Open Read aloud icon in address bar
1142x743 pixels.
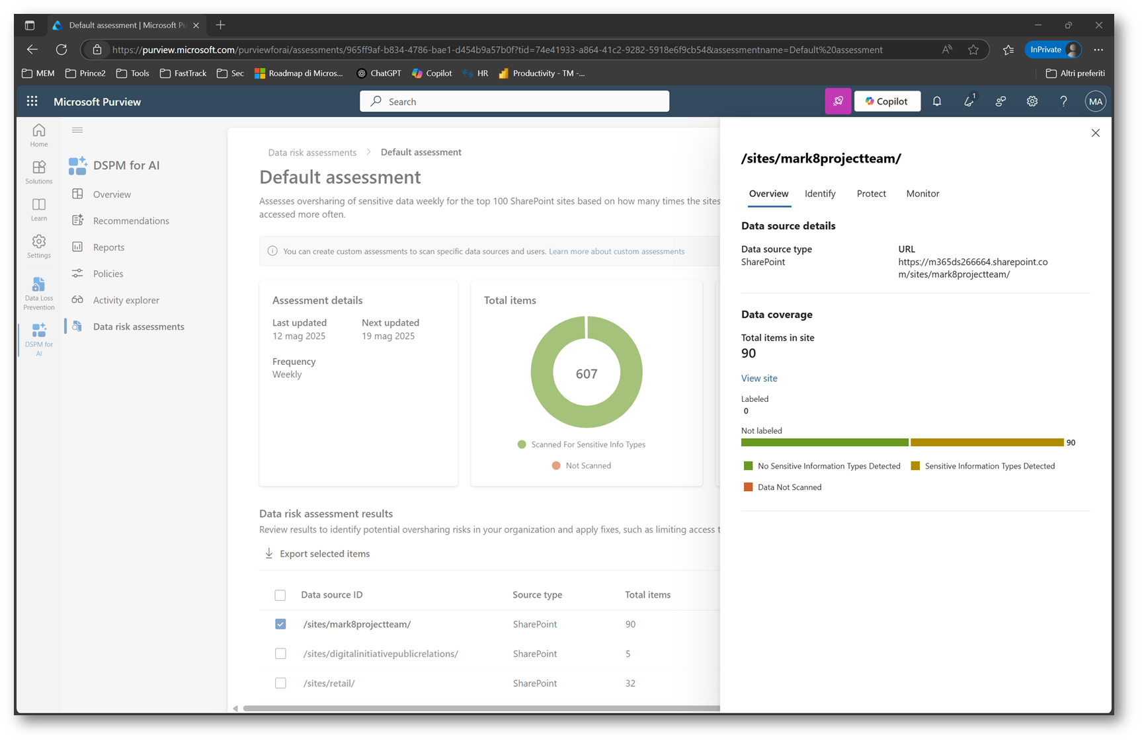tap(948, 50)
